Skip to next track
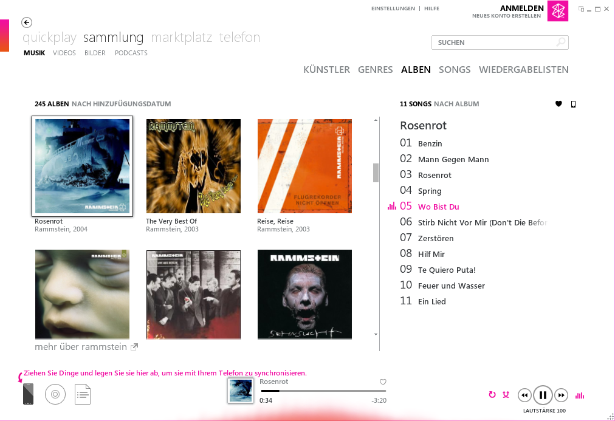The width and height of the screenshot is (615, 421). 562,395
